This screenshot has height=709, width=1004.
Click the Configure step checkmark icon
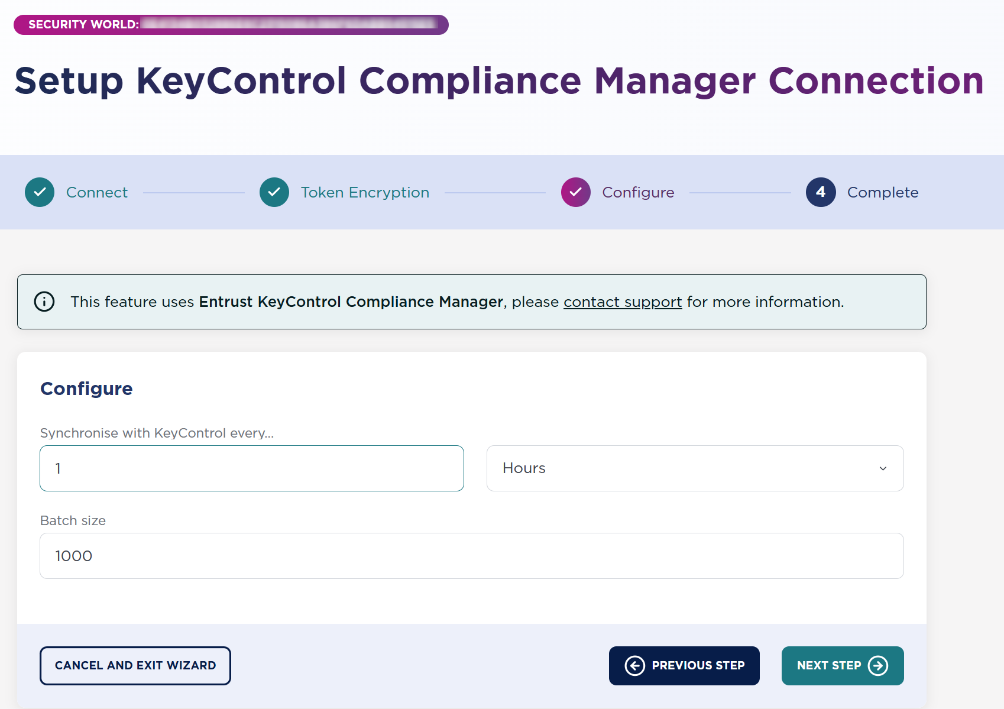[x=576, y=192]
